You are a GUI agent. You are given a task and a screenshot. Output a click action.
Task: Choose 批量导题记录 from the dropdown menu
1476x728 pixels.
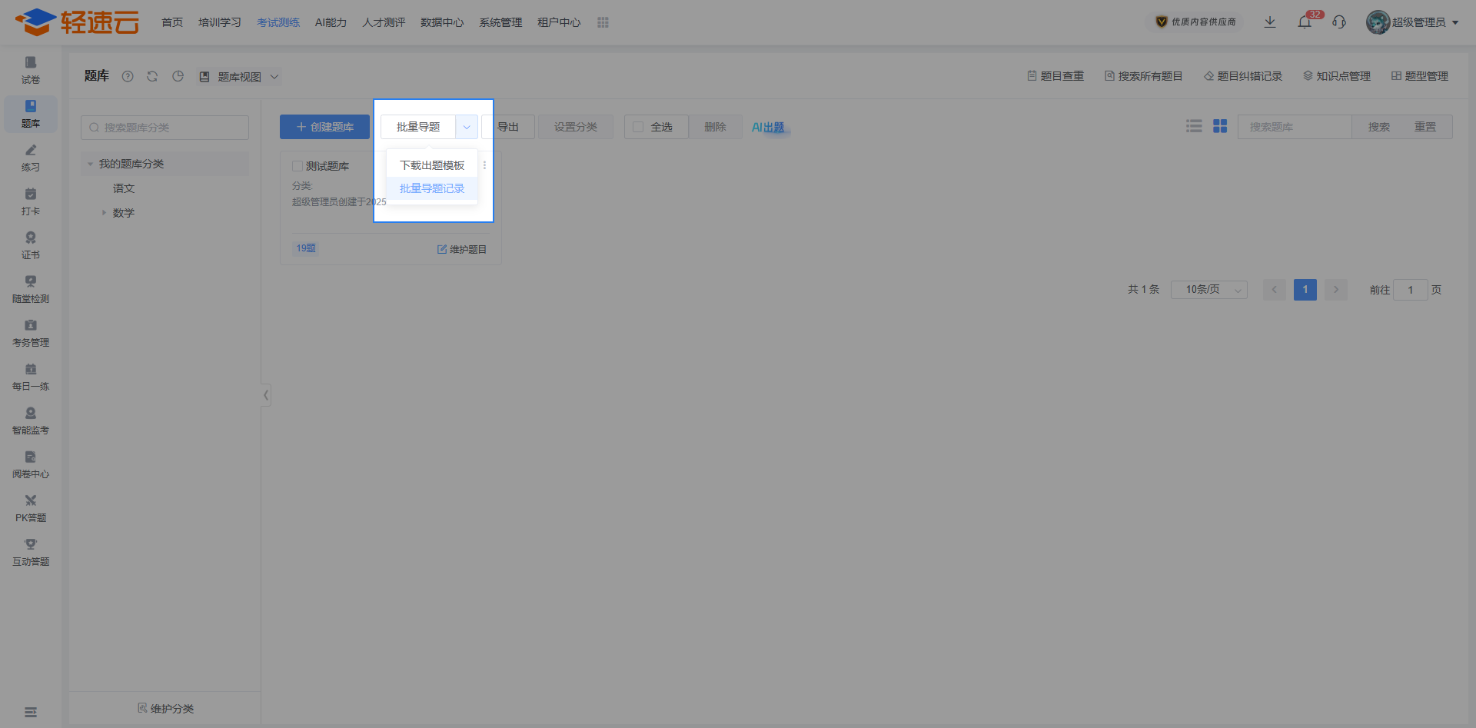[432, 188]
